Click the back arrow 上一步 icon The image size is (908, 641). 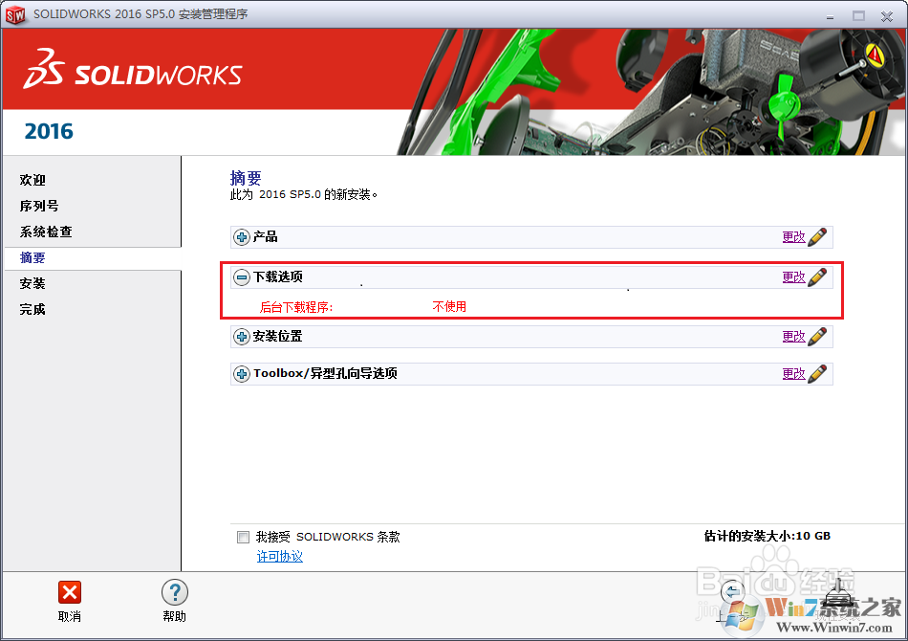pos(732,593)
